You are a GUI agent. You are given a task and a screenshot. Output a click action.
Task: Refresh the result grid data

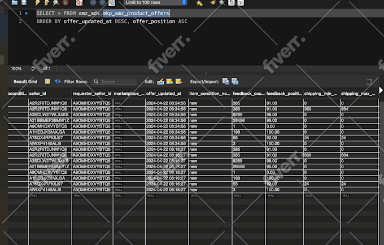click(58, 82)
